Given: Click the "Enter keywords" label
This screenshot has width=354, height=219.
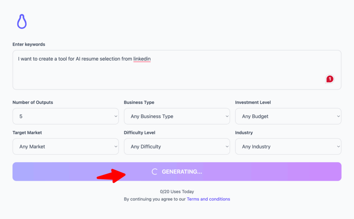Looking at the screenshot, I should click(29, 44).
